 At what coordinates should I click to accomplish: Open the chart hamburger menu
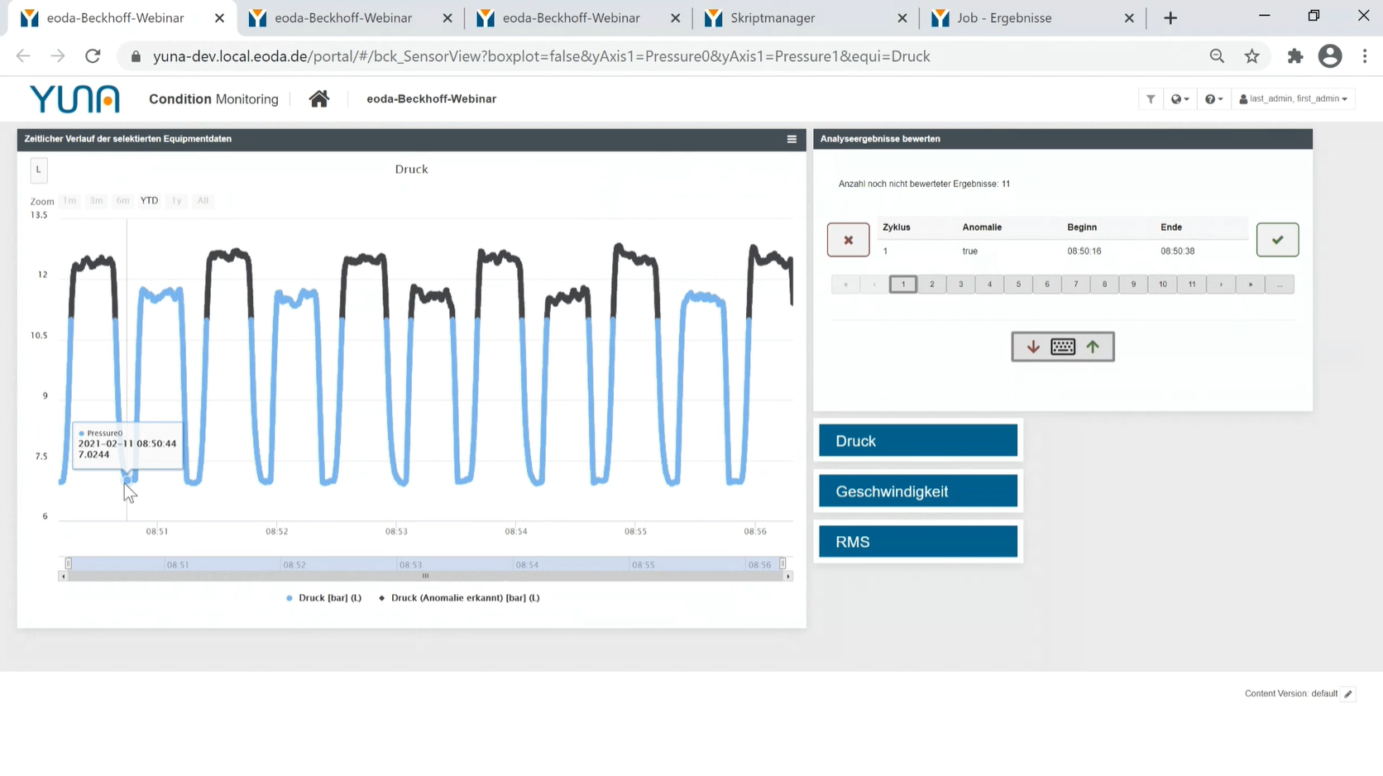(792, 139)
